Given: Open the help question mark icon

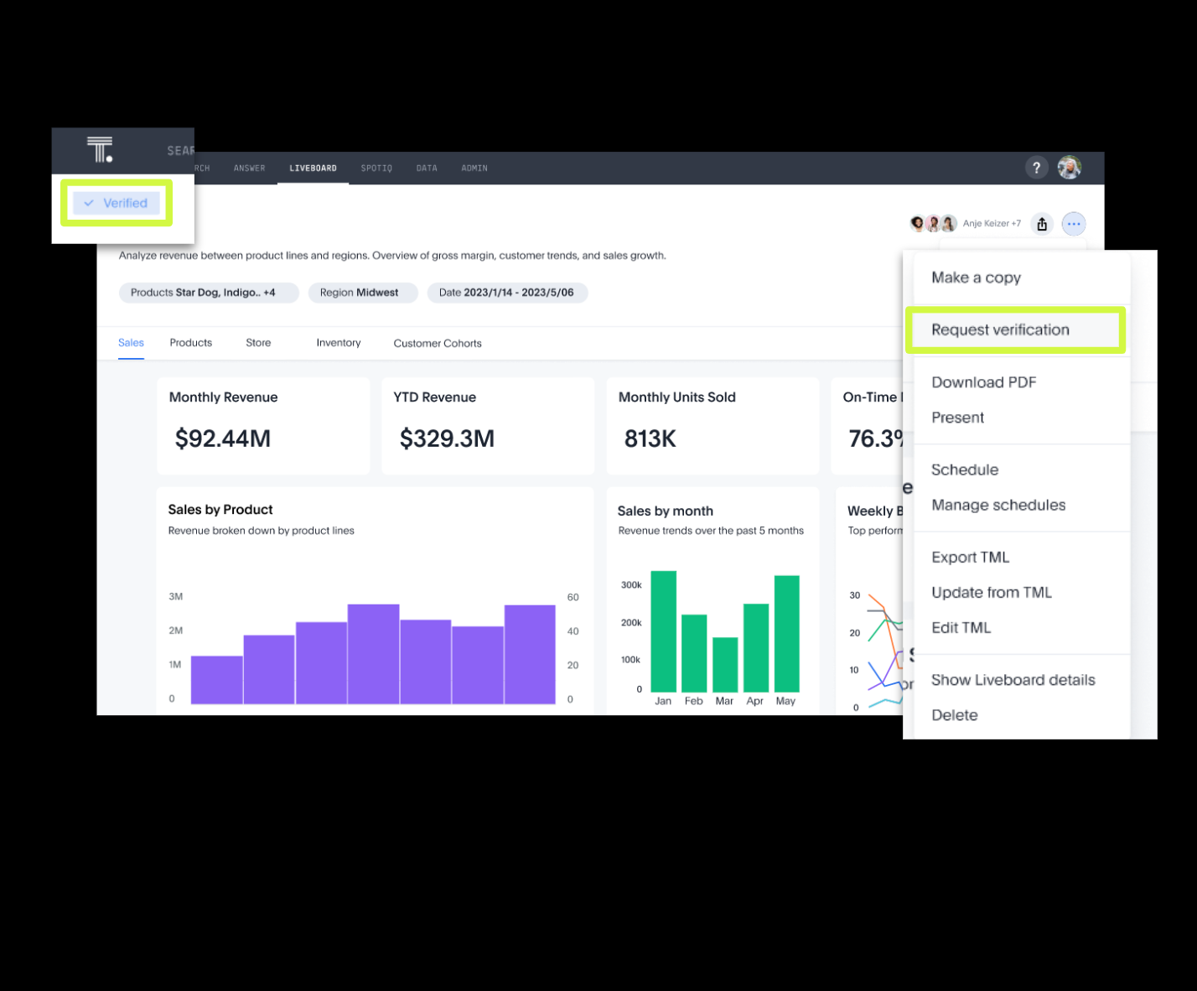Looking at the screenshot, I should click(x=1036, y=168).
